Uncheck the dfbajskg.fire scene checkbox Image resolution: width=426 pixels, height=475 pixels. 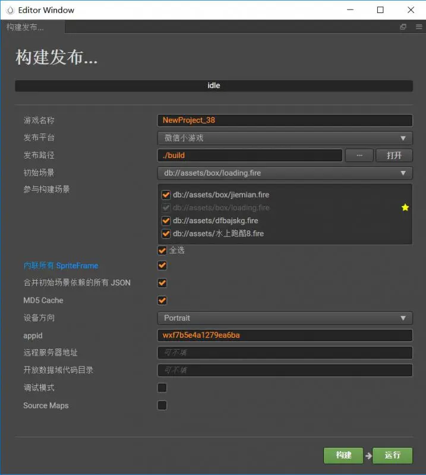pos(166,220)
